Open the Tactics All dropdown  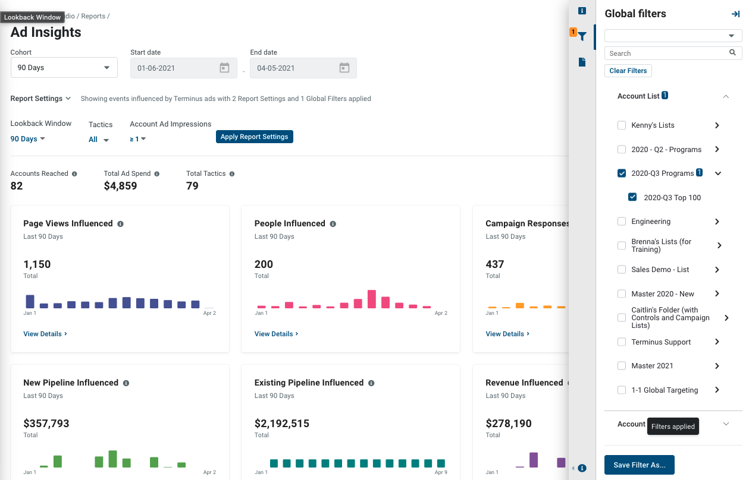[99, 140]
